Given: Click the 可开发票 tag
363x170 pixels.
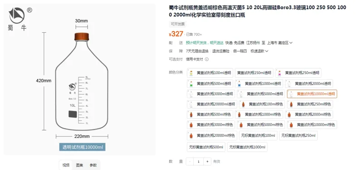Looking at the screenshot, I should pos(177,24).
